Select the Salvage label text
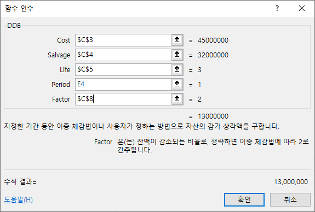Image resolution: width=315 pixels, height=212 pixels. point(59,55)
